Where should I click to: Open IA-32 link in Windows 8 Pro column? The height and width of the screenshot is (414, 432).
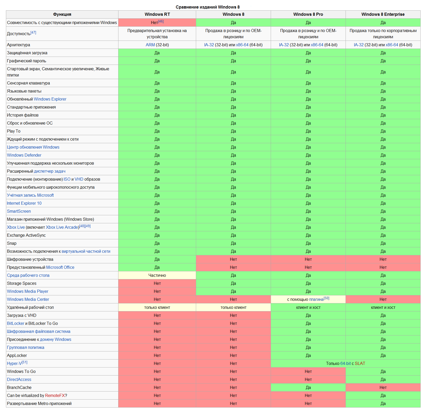click(284, 45)
